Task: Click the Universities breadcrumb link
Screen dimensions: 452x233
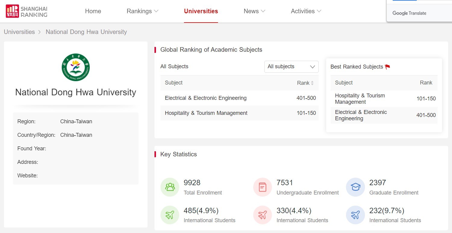Action: coord(19,32)
